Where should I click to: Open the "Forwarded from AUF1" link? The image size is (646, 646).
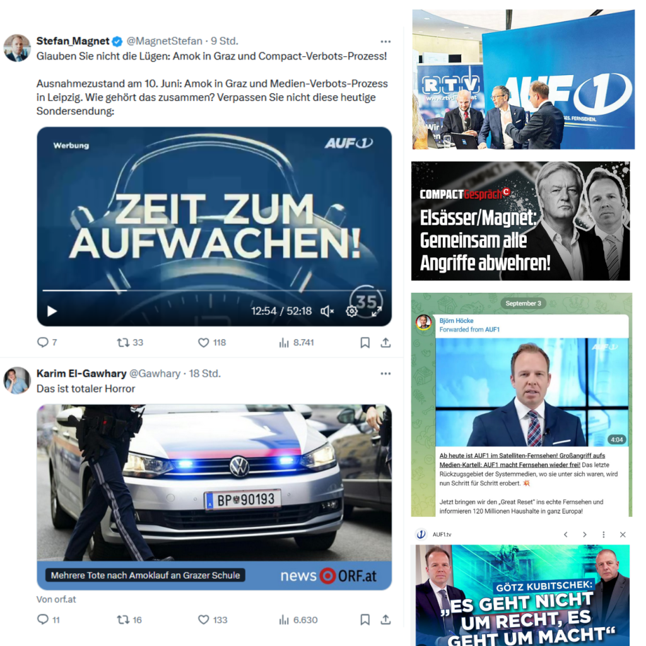pyautogui.click(x=469, y=329)
